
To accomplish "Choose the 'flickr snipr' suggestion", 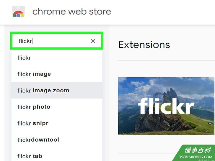I will 57,123.
